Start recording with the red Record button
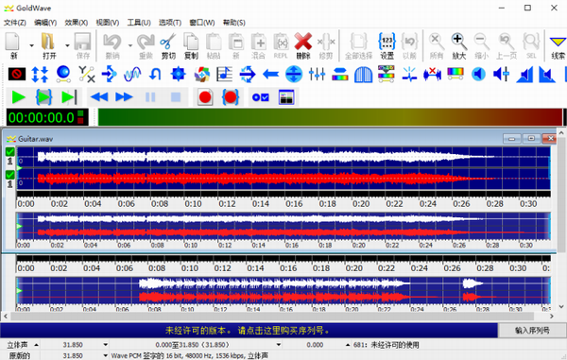The width and height of the screenshot is (567, 360). pyautogui.click(x=205, y=97)
